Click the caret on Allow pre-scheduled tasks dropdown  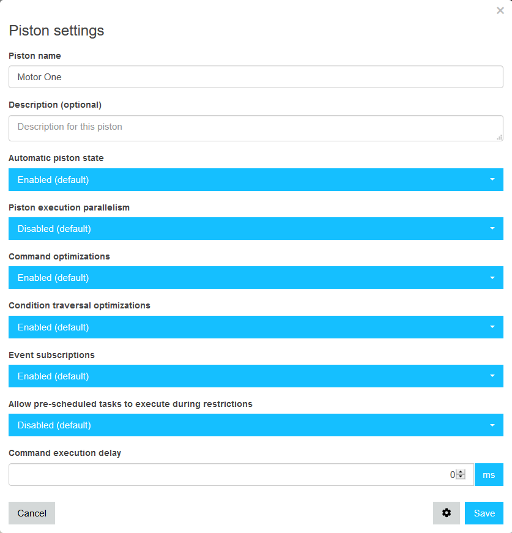(x=492, y=425)
